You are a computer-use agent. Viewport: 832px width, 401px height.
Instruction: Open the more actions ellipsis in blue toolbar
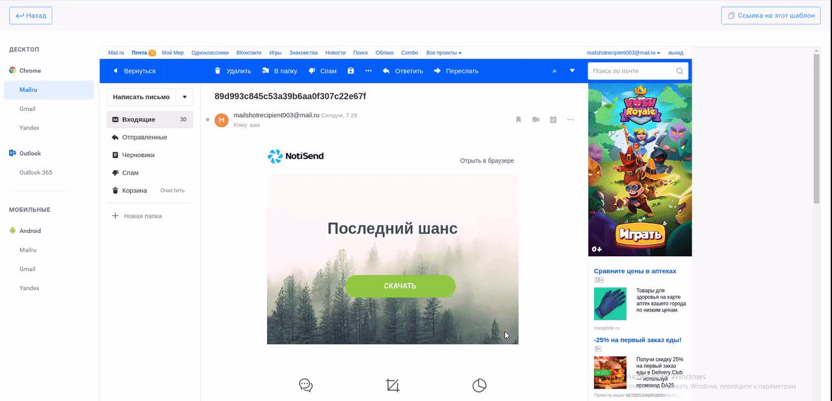[369, 71]
